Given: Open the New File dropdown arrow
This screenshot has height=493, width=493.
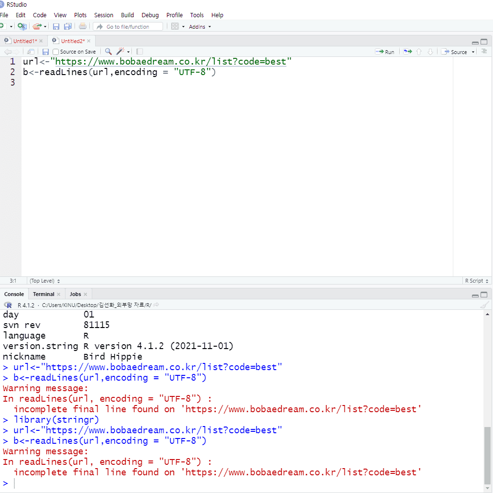Looking at the screenshot, I should tap(11, 27).
